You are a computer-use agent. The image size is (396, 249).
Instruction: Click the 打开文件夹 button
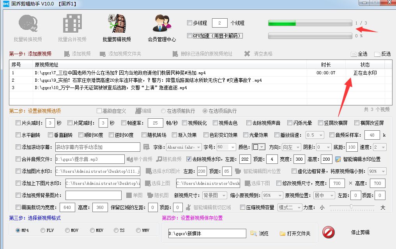pos(295,233)
